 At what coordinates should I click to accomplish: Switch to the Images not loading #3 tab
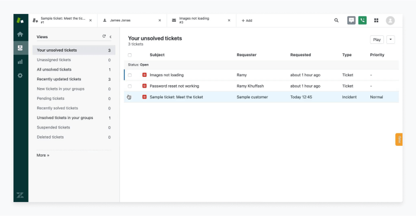click(201, 20)
